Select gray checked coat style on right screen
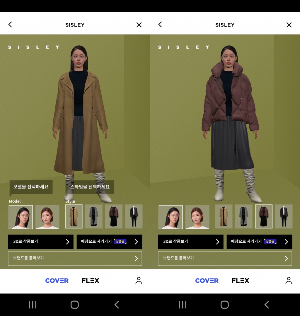The height and width of the screenshot is (316, 300). tap(244, 216)
